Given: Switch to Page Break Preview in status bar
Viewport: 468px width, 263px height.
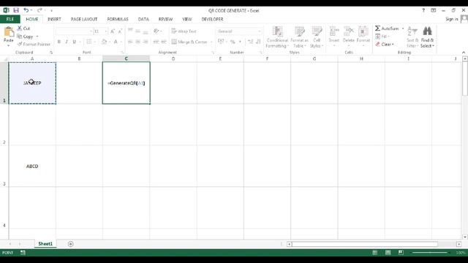Looking at the screenshot, I should click(401, 253).
